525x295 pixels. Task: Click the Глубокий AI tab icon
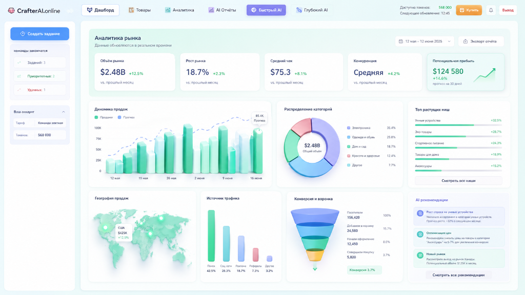click(299, 10)
